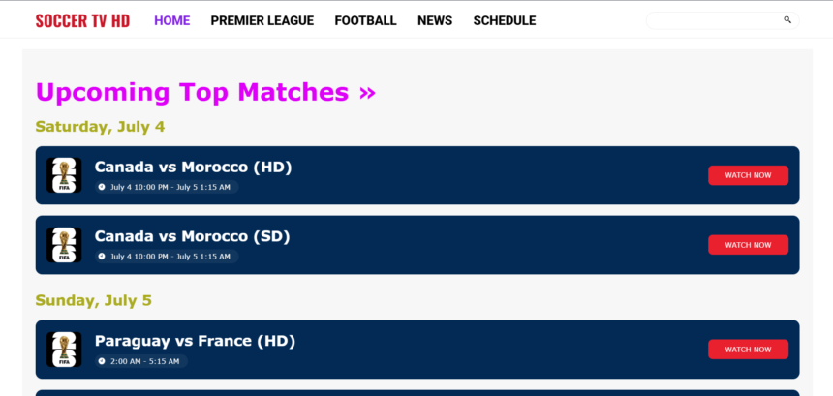Click FIFA trophy icon for Paraguay vs France
Viewport: 833px width, 396px height.
(64, 350)
